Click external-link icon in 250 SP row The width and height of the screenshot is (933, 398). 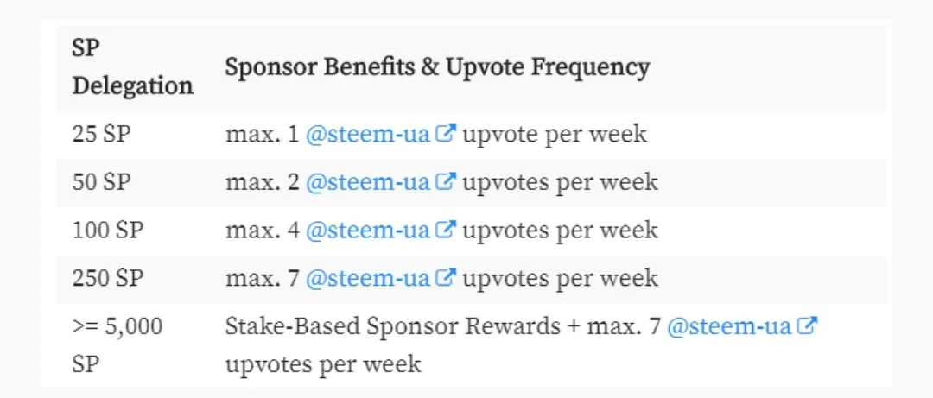tap(447, 277)
